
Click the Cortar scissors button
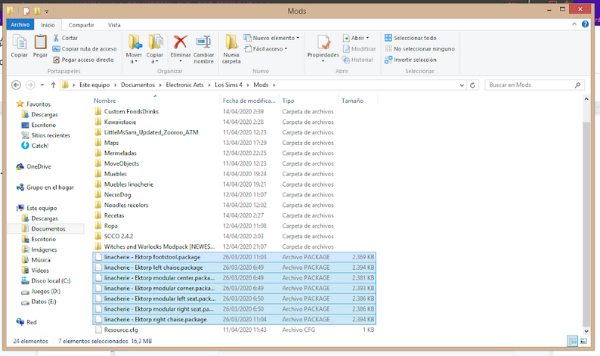(66, 38)
